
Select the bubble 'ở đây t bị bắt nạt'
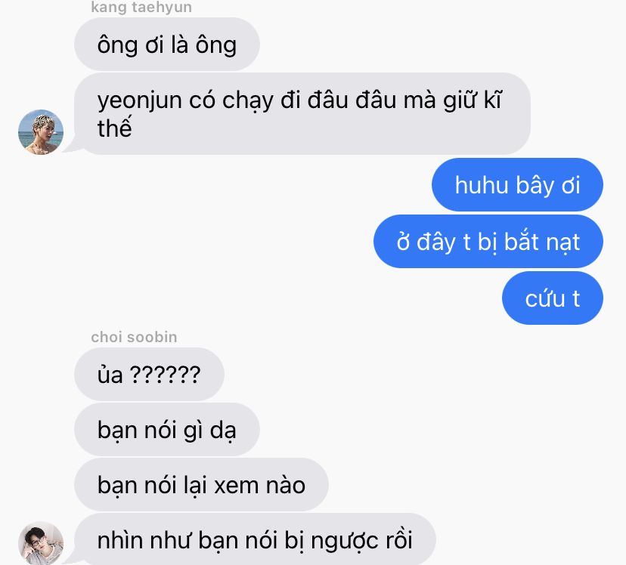[488, 241]
